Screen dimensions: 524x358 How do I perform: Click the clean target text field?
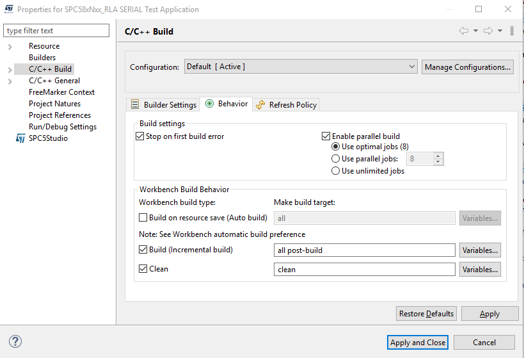[x=364, y=270]
